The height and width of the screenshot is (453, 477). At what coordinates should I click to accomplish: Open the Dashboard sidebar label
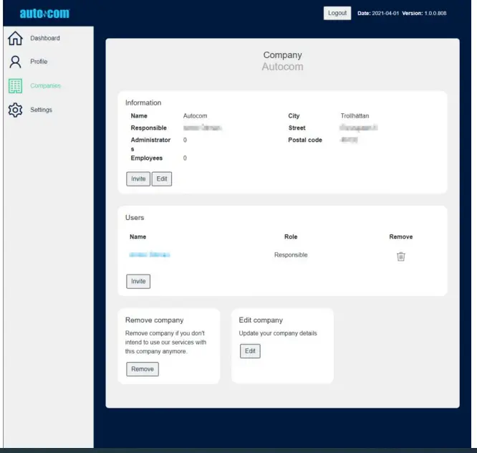(45, 38)
